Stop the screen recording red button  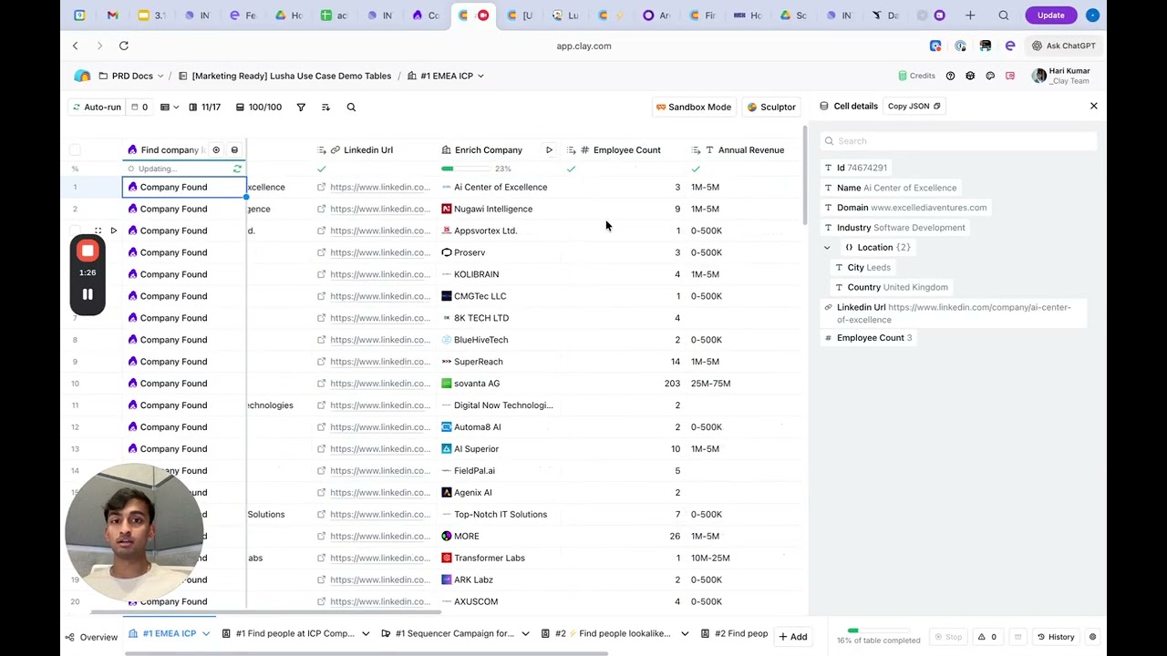coord(88,251)
